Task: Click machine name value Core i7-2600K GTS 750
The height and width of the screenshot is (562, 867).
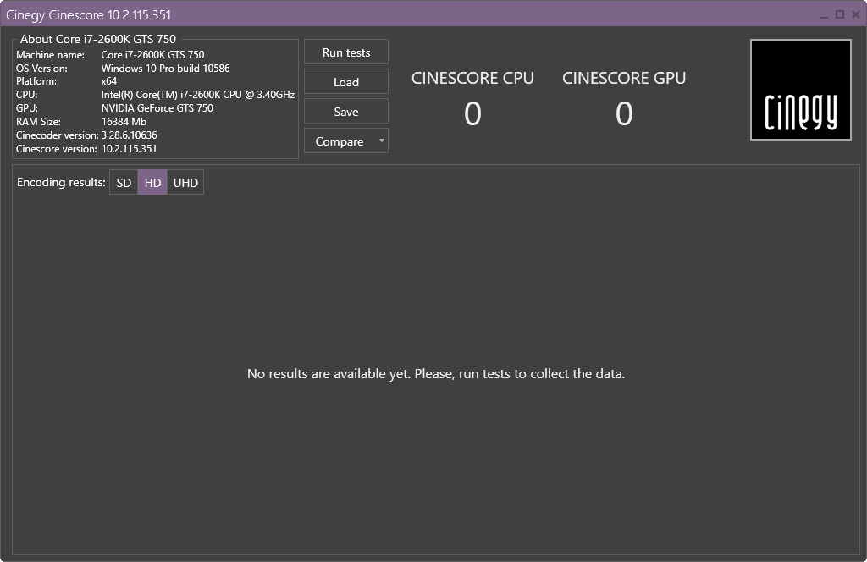Action: [x=152, y=55]
